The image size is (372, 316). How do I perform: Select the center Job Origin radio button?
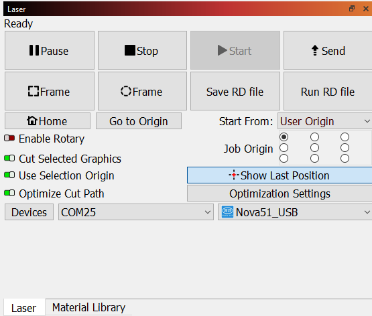(x=314, y=148)
